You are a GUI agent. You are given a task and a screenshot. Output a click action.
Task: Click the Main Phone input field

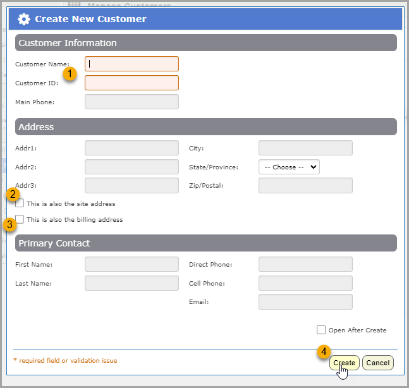131,102
